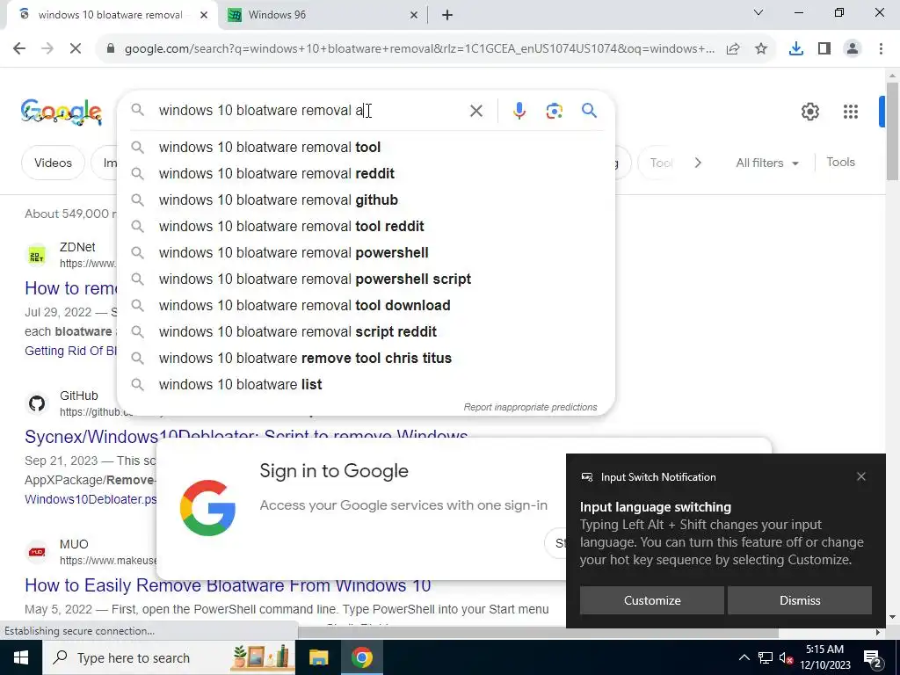900x675 pixels.
Task: Open the taskbar clock showing 5:15 AM
Action: 824,657
